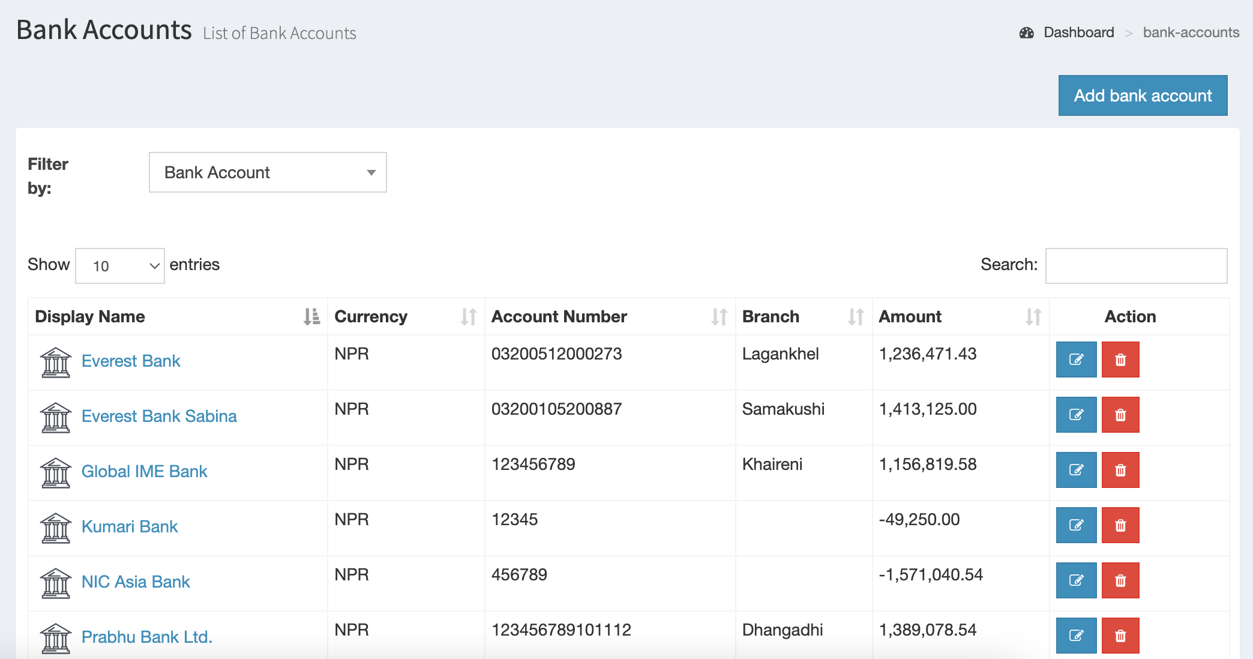Edit the Global IME Bank account

[1076, 470]
